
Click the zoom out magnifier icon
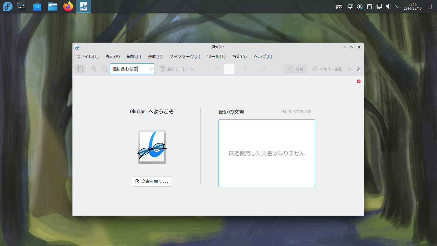click(x=104, y=69)
